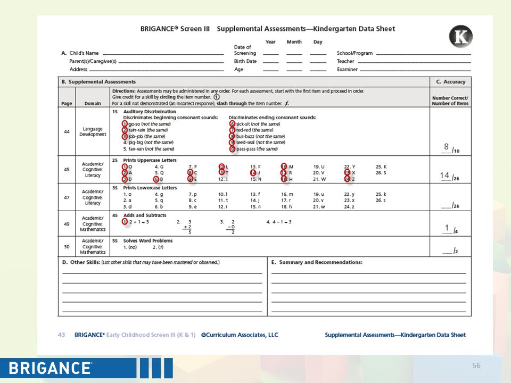Viewport: 511px width, 383px height.
Task: Select item 5. fan-van (not the same)
Action: coord(149,149)
